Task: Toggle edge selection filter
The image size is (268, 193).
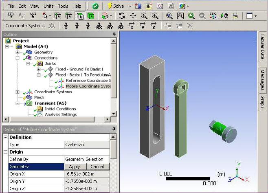Action: pos(69,16)
